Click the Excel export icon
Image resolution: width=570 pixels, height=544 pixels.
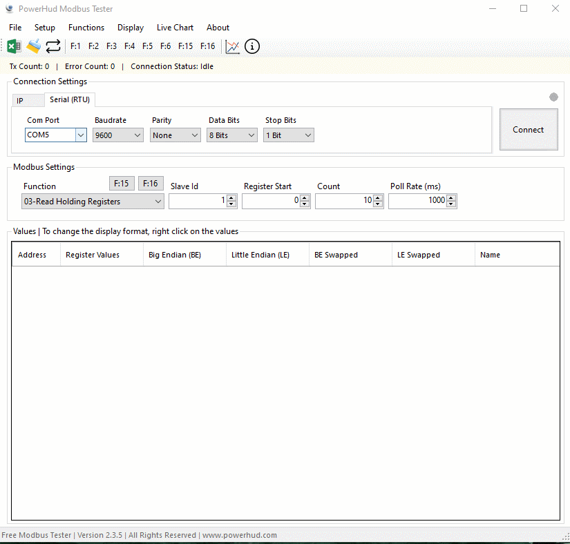coord(14,46)
